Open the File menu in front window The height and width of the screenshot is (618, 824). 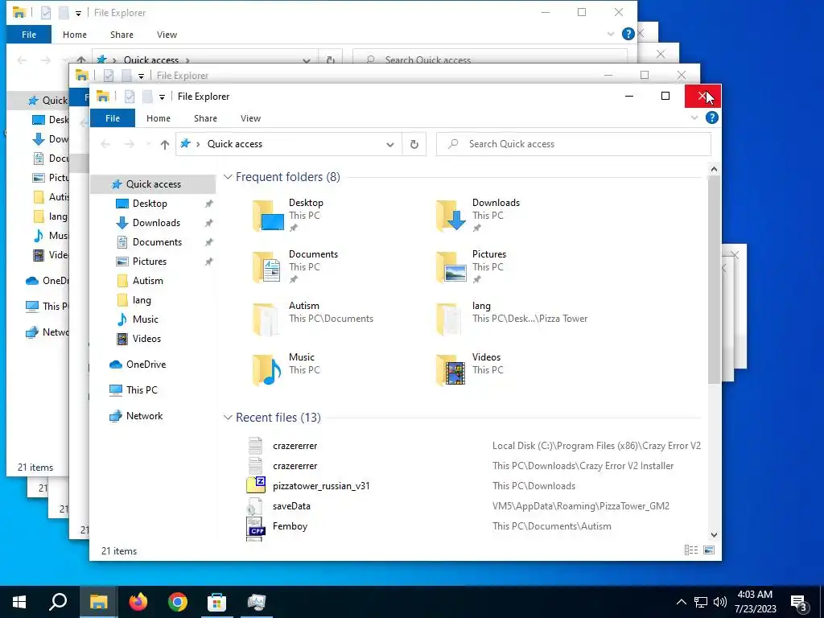pyautogui.click(x=113, y=118)
